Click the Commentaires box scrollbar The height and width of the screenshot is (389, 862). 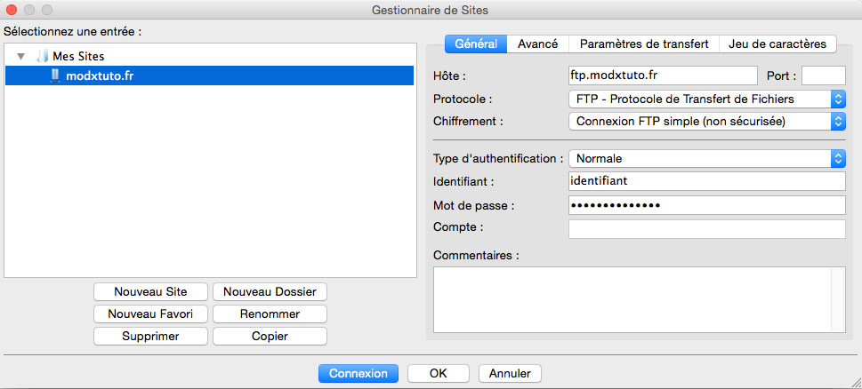coord(839,299)
